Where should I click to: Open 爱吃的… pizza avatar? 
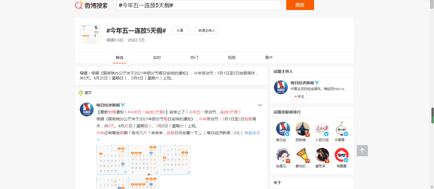point(302,155)
